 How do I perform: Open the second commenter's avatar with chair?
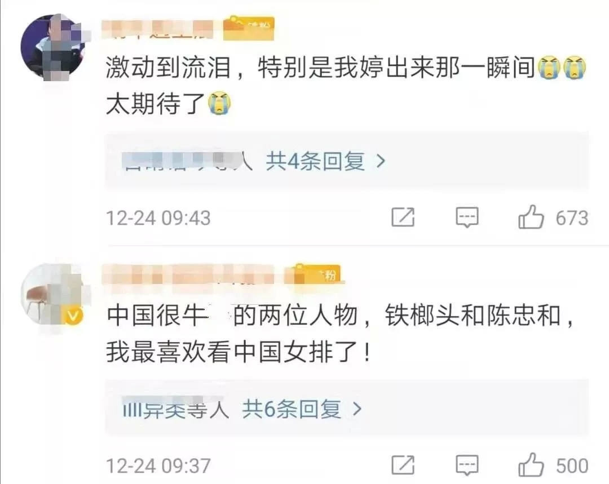pos(54,295)
